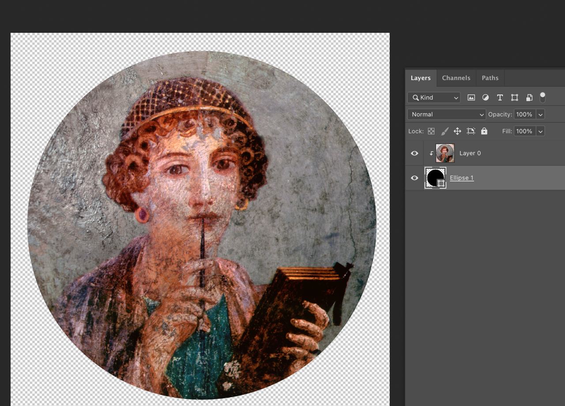Select the Layers tab
The image size is (565, 406).
[x=420, y=78]
